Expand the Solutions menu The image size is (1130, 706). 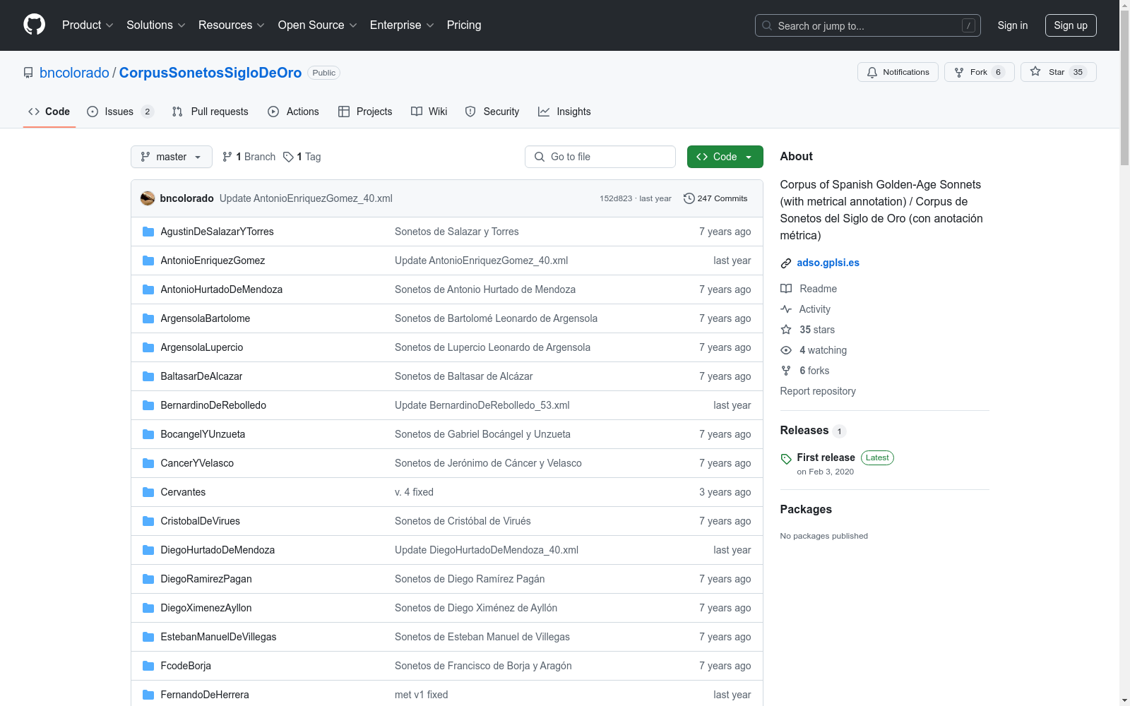tap(156, 25)
